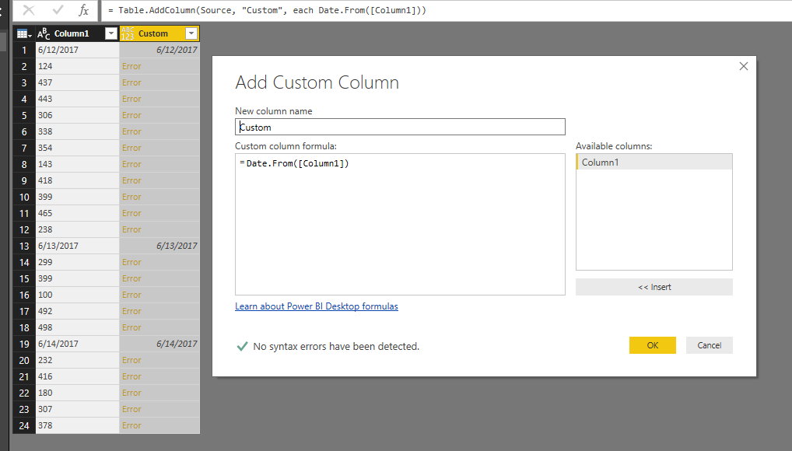Click cell 378 in Column1
The height and width of the screenshot is (451, 792).
tap(77, 425)
